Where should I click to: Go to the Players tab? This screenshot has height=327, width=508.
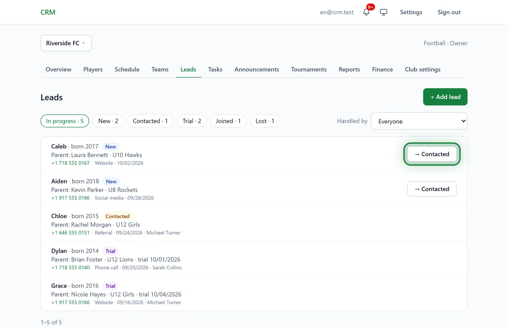click(x=93, y=69)
